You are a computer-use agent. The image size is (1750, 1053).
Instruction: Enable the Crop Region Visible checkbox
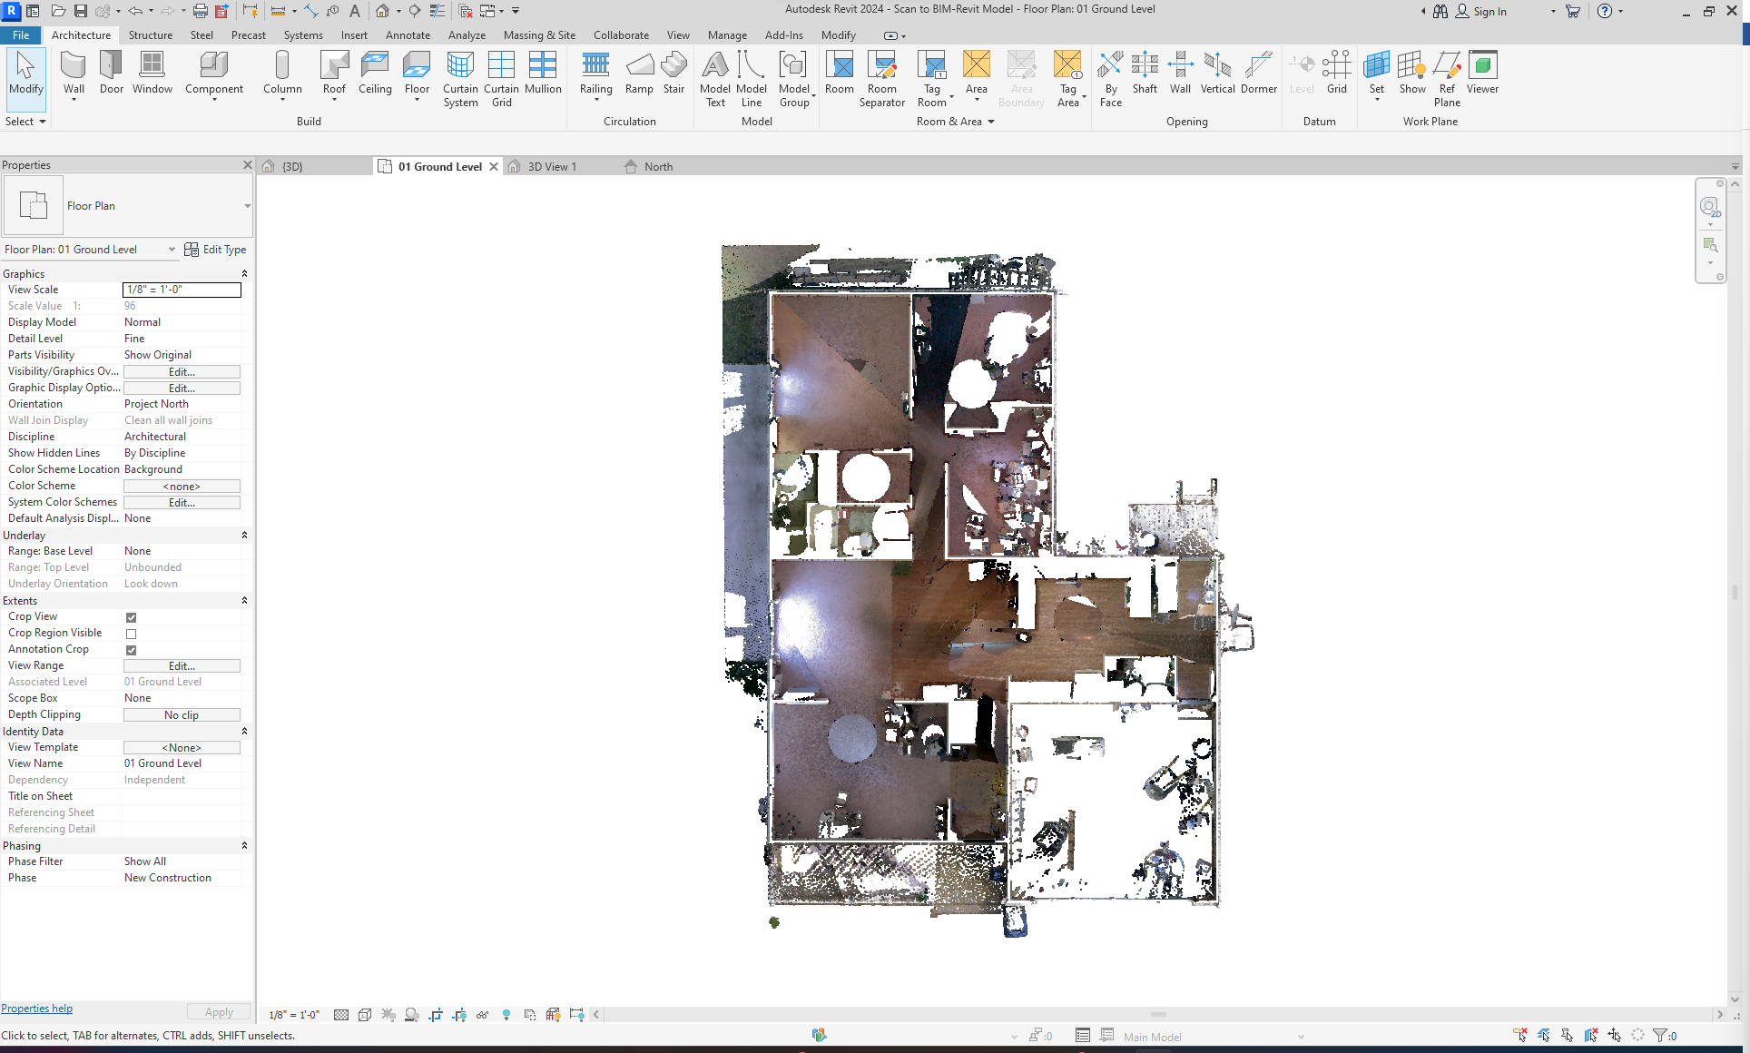[132, 634]
